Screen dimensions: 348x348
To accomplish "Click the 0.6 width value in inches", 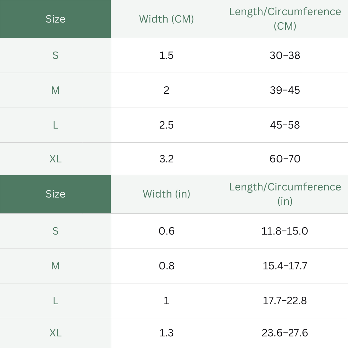I will point(167,231).
